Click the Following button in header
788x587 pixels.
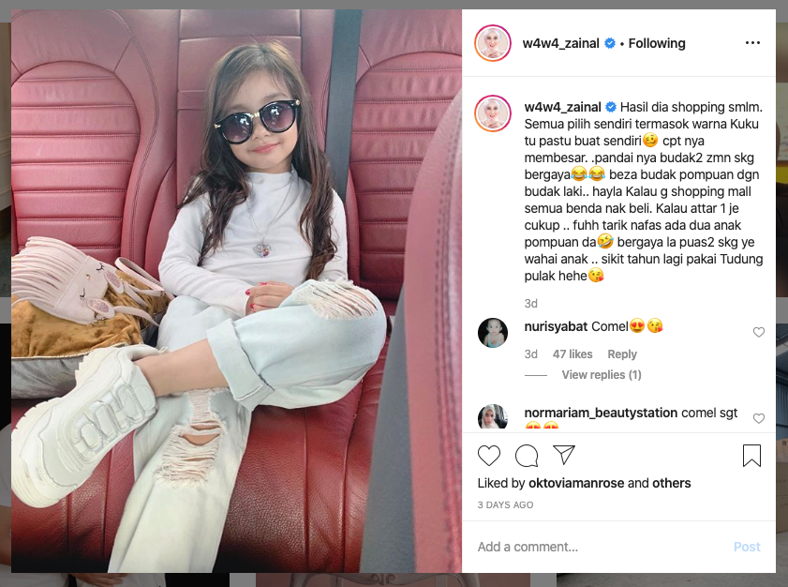coord(656,43)
